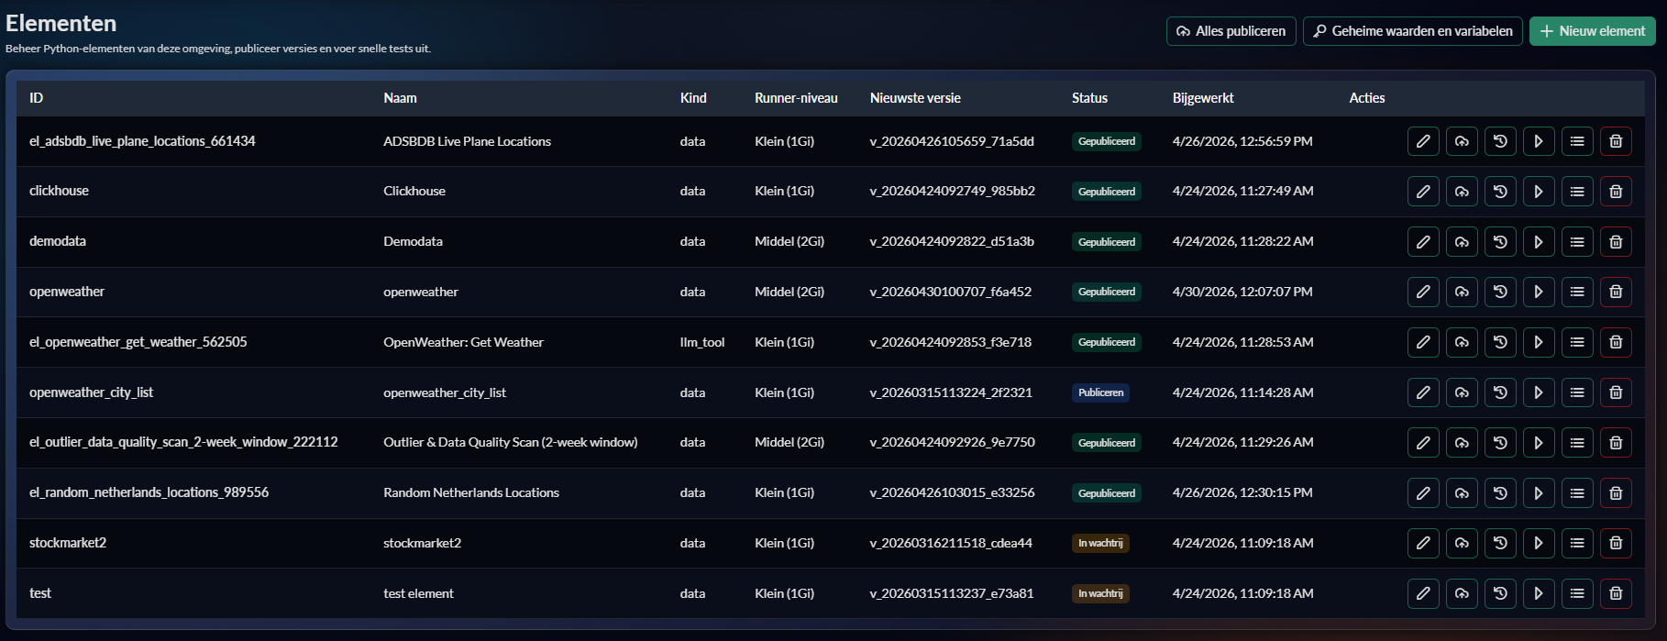Edit the openweather_city_list element
The image size is (1667, 641).
1423,392
